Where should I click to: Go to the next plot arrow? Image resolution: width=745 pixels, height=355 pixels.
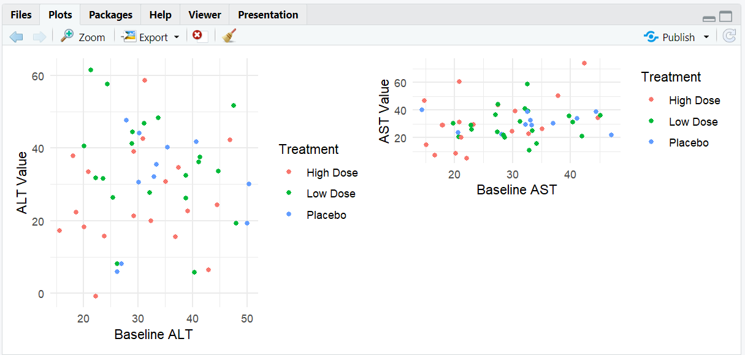point(39,37)
